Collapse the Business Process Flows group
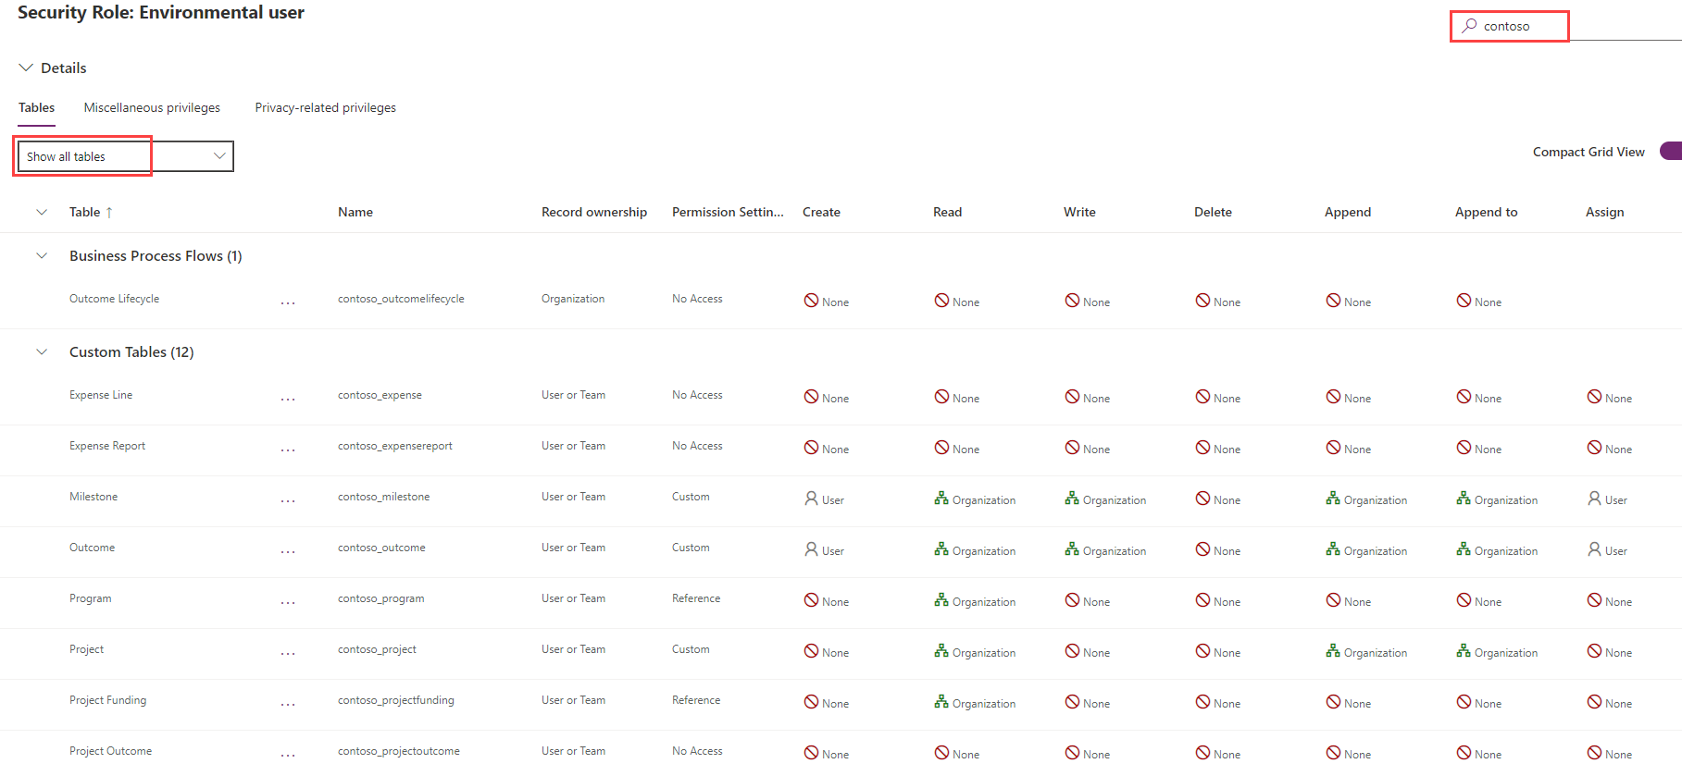Screen dimensions: 1682x776 click(42, 255)
